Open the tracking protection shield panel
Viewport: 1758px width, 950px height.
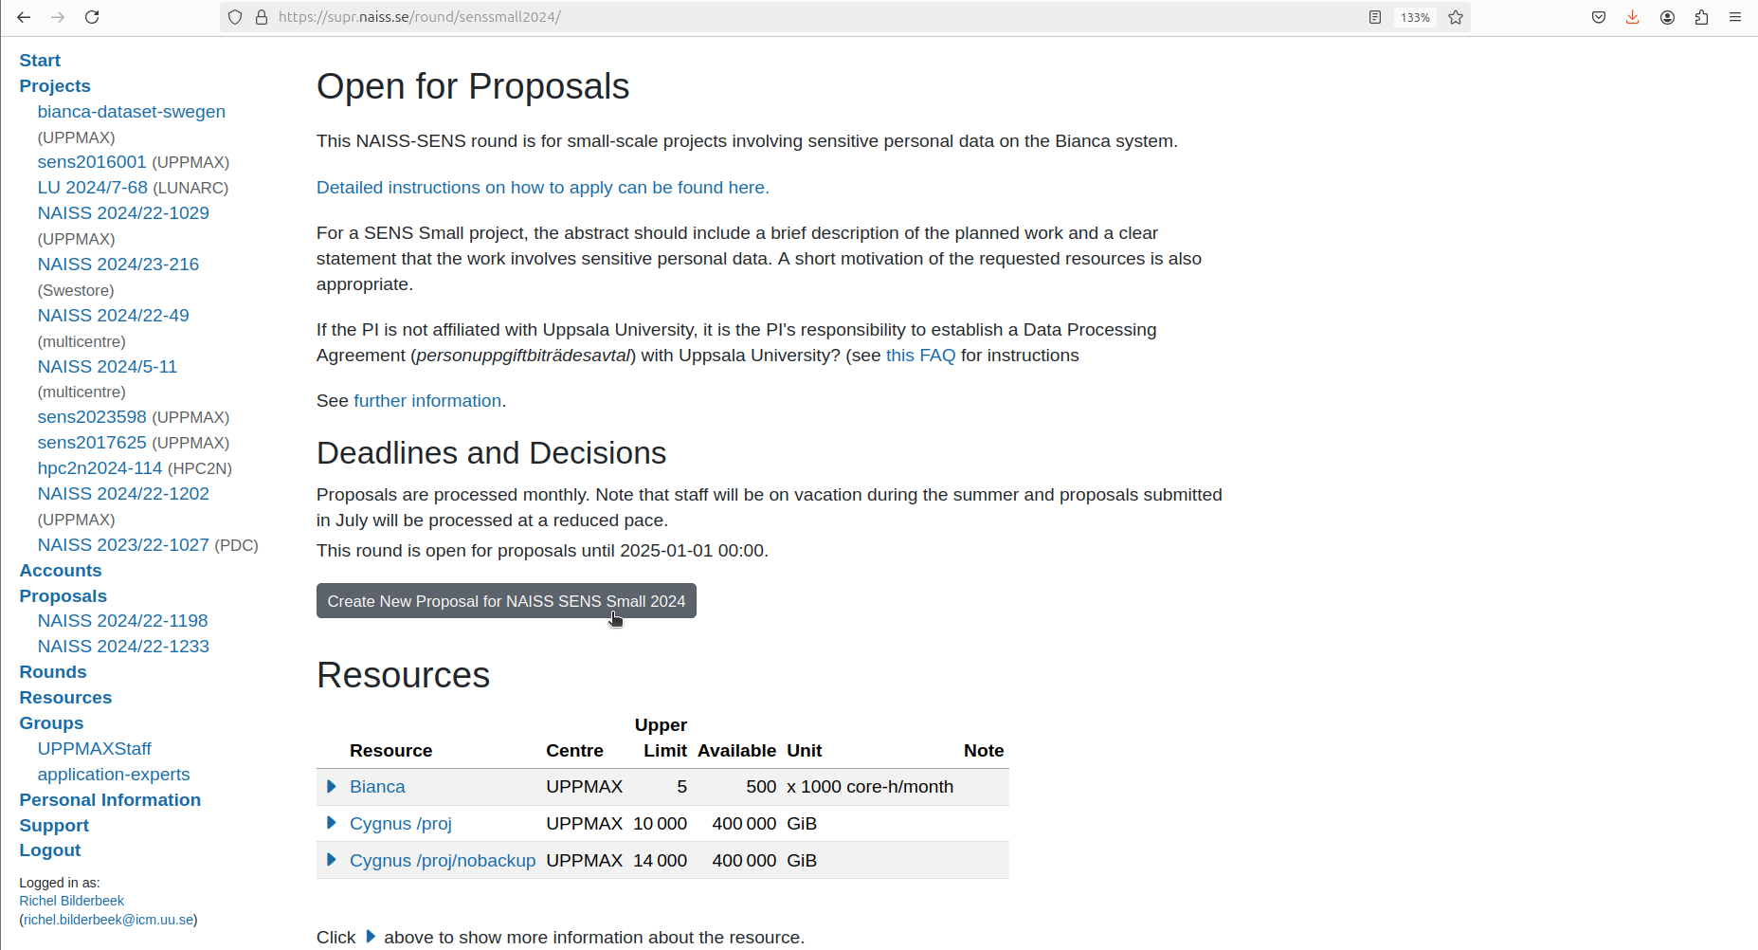coord(234,16)
